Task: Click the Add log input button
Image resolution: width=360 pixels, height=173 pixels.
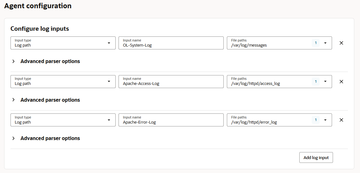Action: [316, 157]
